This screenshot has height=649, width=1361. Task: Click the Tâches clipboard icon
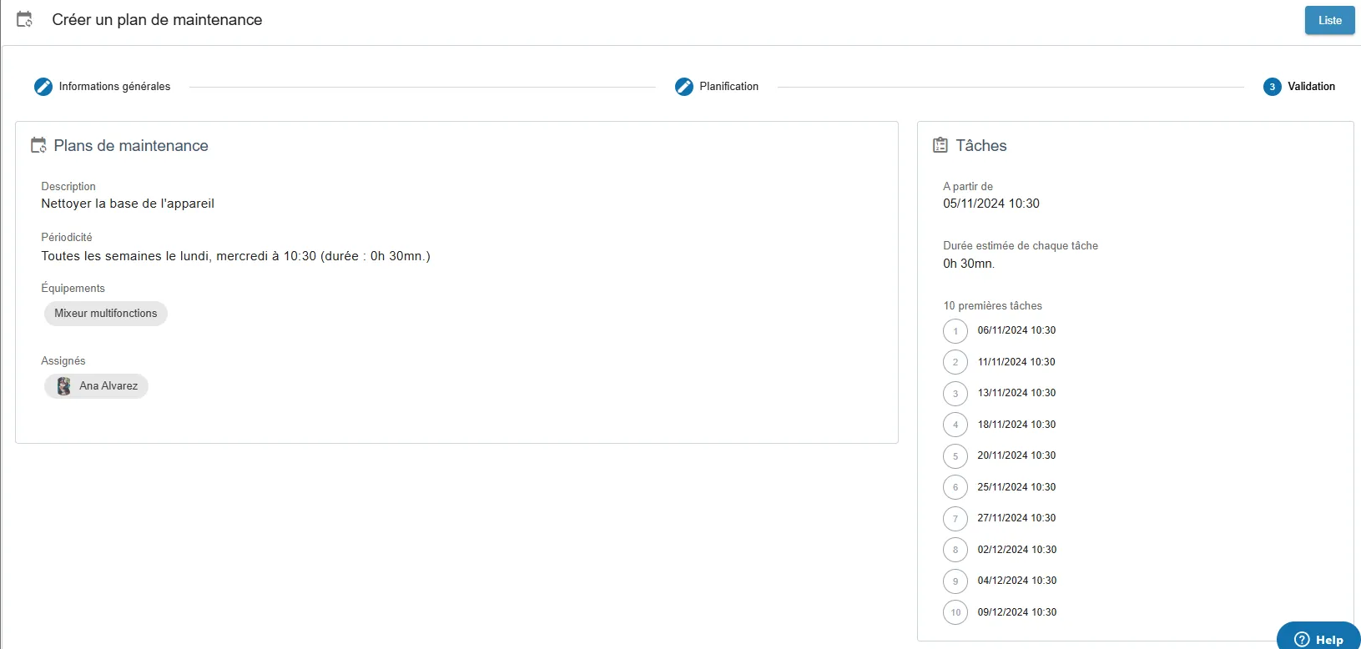point(940,146)
